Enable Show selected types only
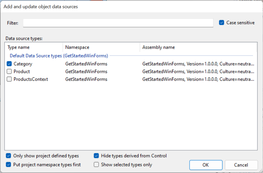Image resolution: width=263 pixels, height=173 pixels. (96, 165)
